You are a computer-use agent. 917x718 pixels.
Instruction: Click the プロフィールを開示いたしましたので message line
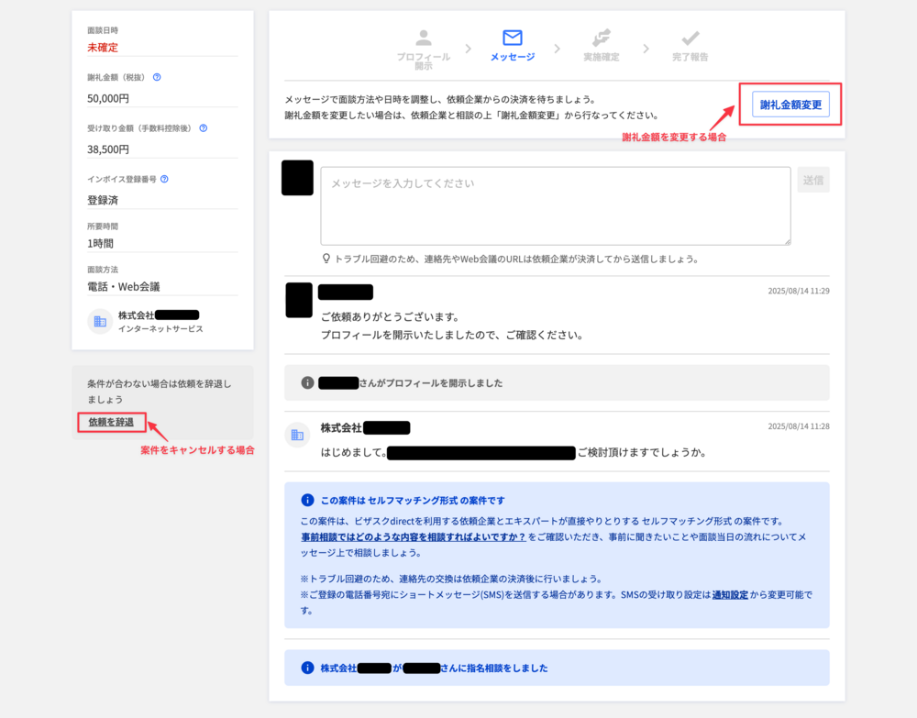451,335
